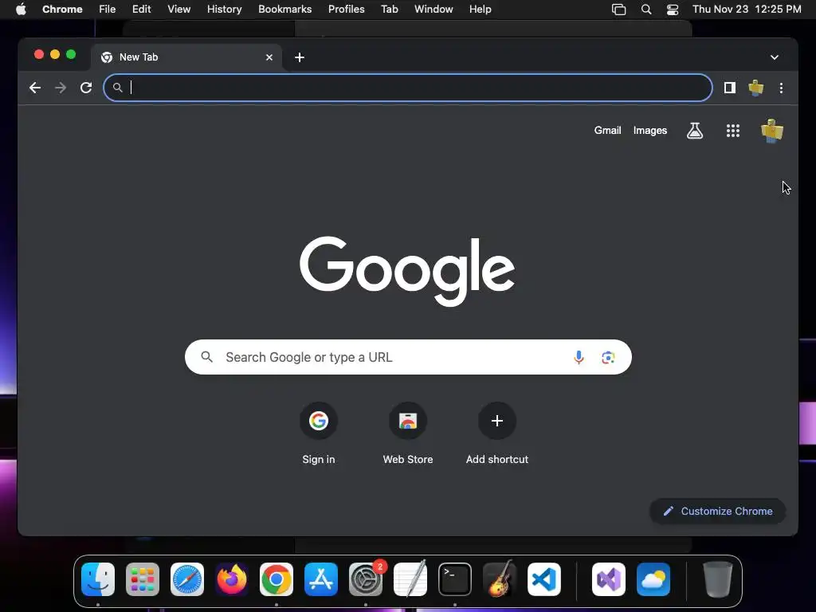Click the forward navigation arrow
The image size is (816, 612).
[61, 88]
